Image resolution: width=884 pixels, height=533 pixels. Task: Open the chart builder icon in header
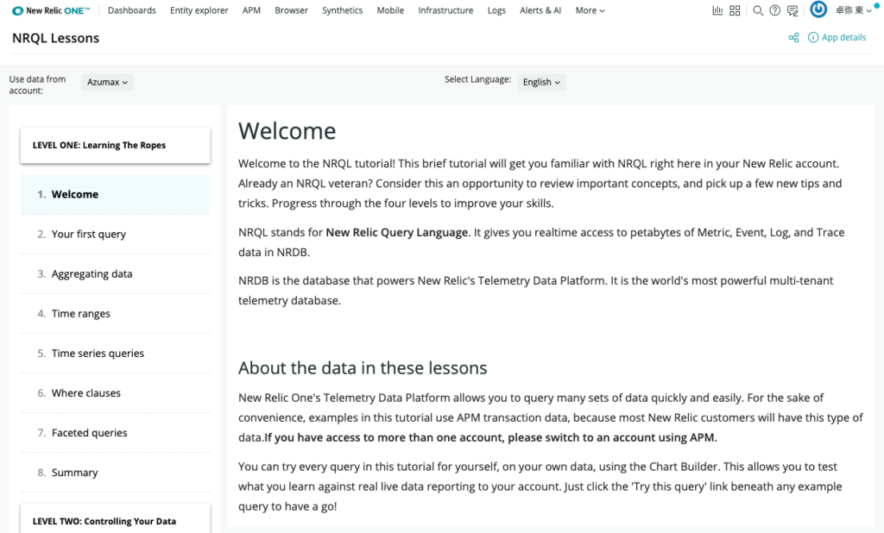click(x=717, y=10)
